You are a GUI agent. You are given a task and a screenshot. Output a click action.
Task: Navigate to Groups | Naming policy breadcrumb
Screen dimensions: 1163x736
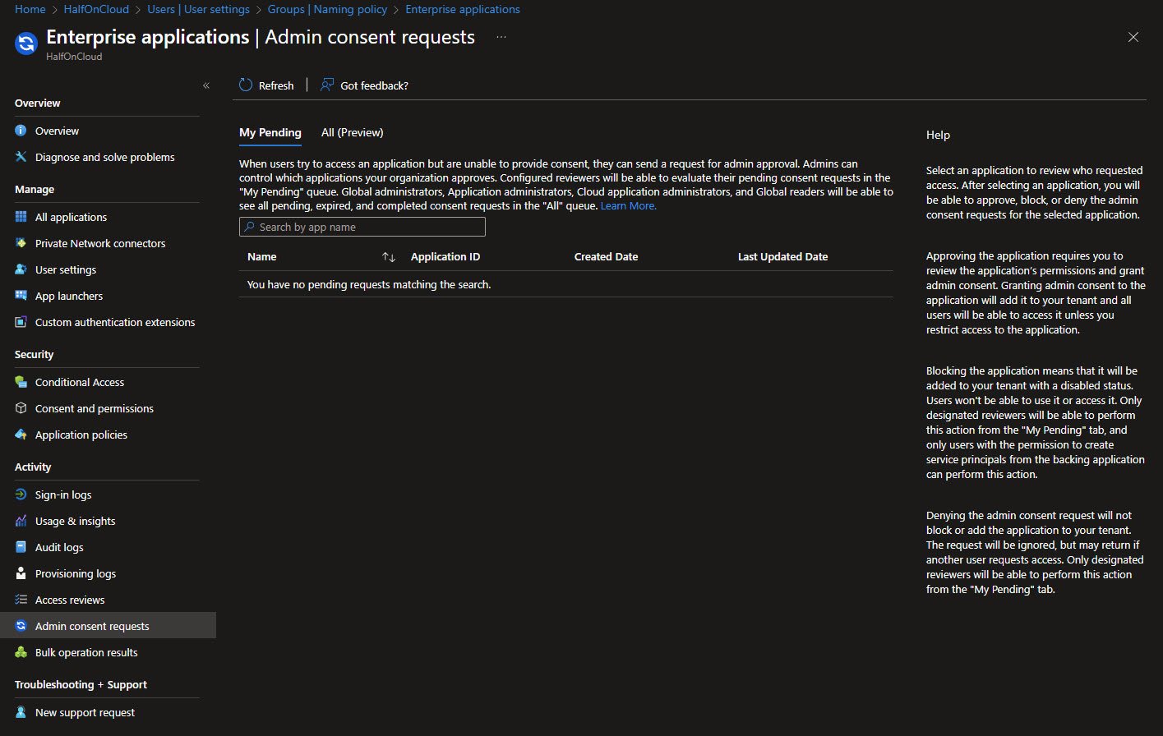tap(327, 9)
